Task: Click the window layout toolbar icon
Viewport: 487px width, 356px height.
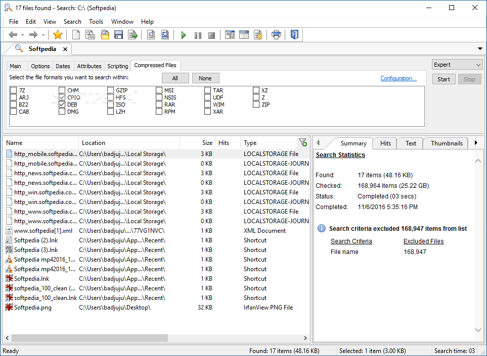Action: 244,35
